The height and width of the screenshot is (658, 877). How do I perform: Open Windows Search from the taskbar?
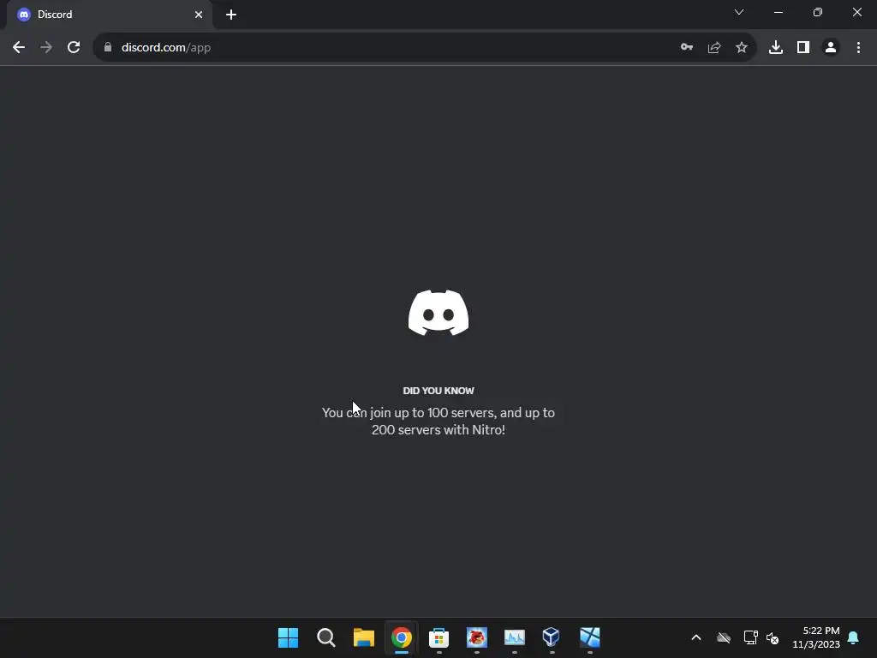[326, 637]
